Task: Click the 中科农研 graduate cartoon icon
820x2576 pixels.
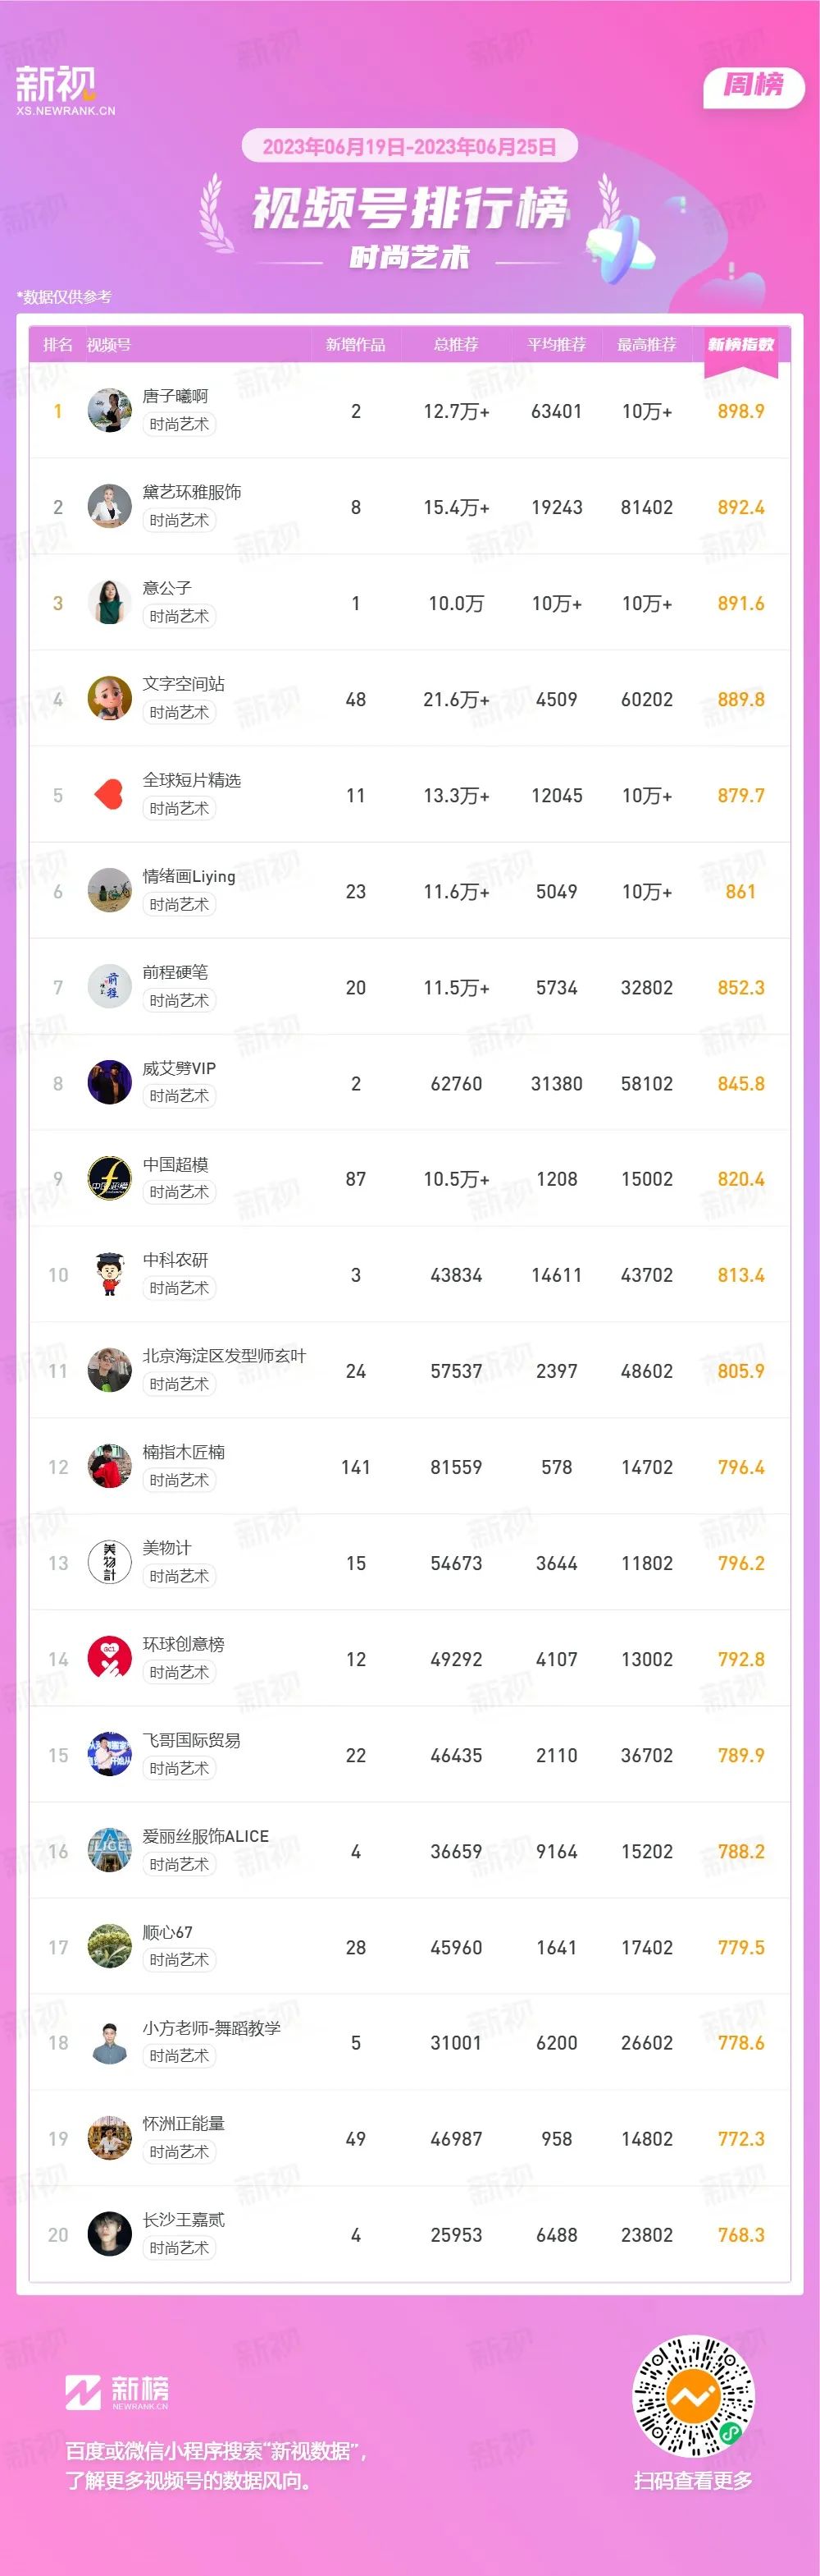Action: point(110,1275)
